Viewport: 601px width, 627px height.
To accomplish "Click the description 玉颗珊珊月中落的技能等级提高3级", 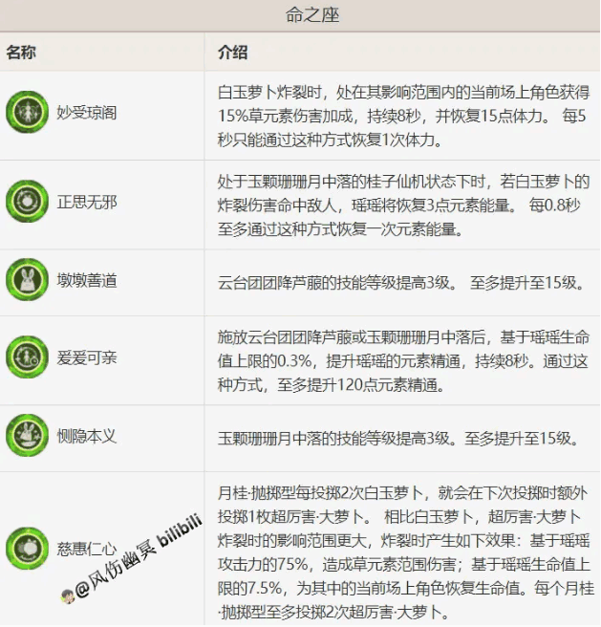I will pyautogui.click(x=398, y=439).
